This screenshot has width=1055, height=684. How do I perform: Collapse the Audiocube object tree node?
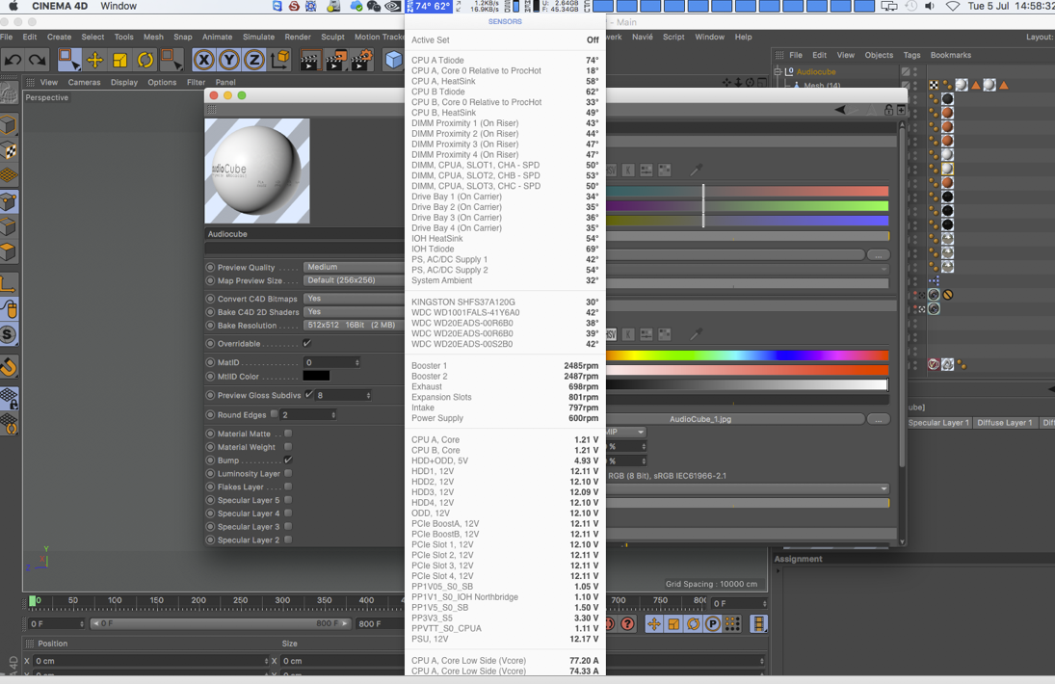(778, 71)
